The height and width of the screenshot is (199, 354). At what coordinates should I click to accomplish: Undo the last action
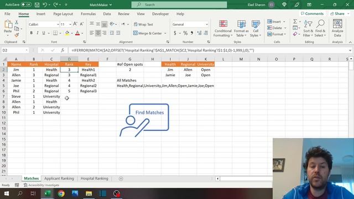click(45, 4)
